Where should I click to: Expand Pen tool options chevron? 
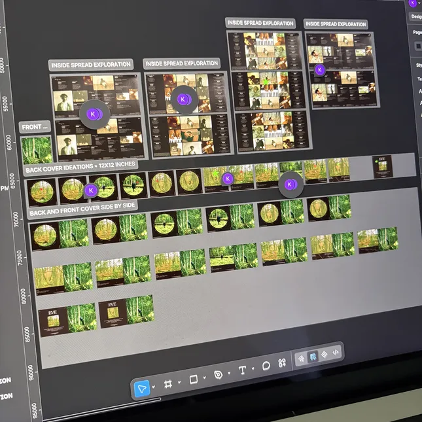pos(229,373)
